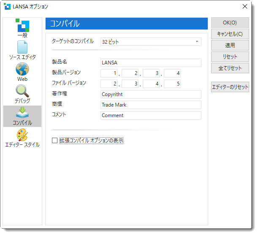Click the ターゲットのコンパイル label

pyautogui.click(x=73, y=41)
